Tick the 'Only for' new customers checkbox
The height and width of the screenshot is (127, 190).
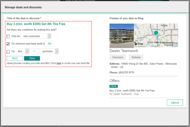[x=8, y=36]
